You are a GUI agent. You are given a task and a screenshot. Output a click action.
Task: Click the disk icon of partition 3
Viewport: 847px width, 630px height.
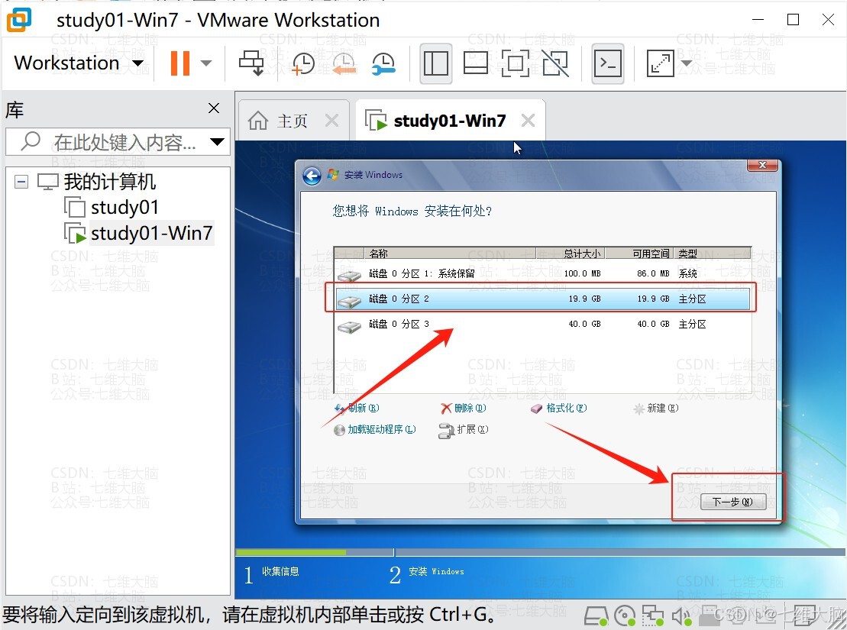pos(350,326)
